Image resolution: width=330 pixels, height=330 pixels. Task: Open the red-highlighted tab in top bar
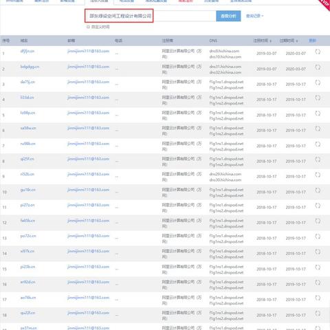[x=186, y=1]
